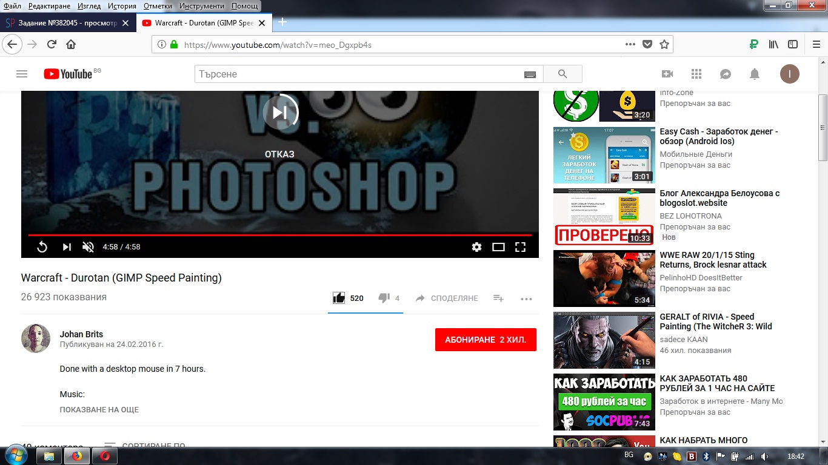
Task: Open the messages share bubble icon
Action: click(726, 74)
